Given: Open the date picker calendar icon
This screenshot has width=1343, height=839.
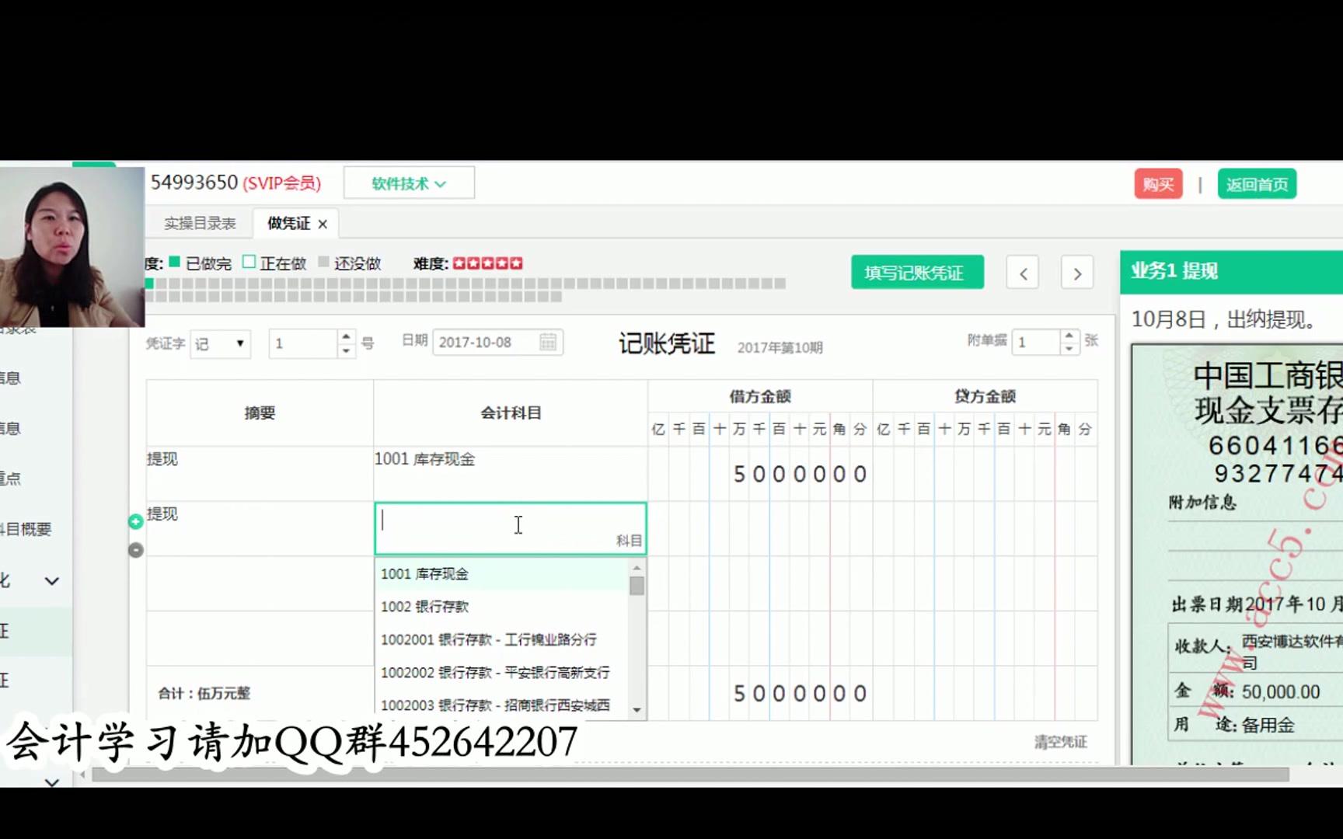Looking at the screenshot, I should [546, 342].
